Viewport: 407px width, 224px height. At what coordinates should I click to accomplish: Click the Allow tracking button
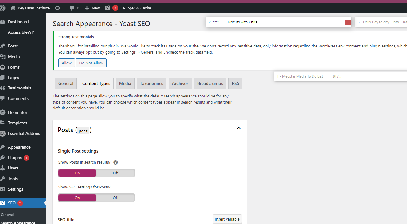pyautogui.click(x=67, y=63)
